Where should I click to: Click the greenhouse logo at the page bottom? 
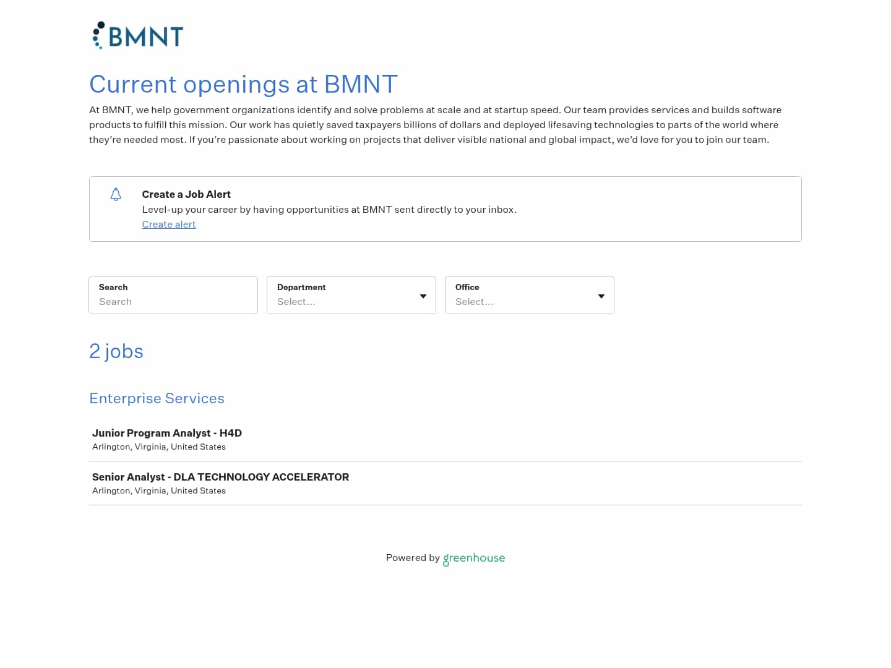coord(473,559)
